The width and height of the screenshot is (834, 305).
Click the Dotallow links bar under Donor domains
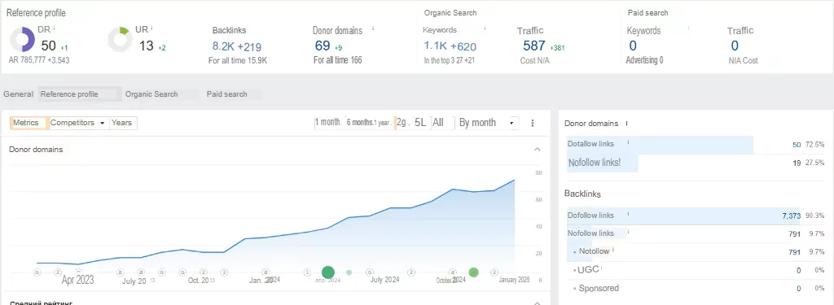660,145
